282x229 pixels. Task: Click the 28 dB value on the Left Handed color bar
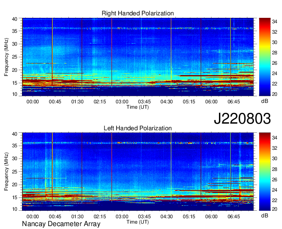(x=275, y=169)
